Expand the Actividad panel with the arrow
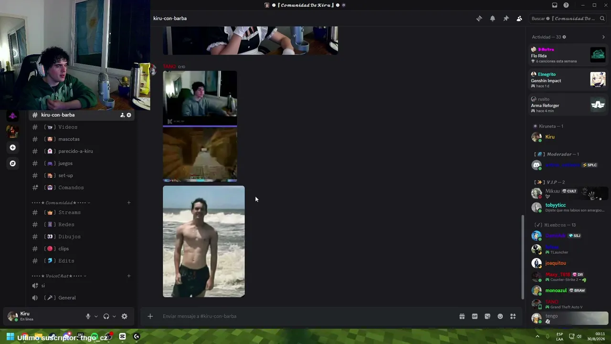This screenshot has height=344, width=611. (603, 37)
